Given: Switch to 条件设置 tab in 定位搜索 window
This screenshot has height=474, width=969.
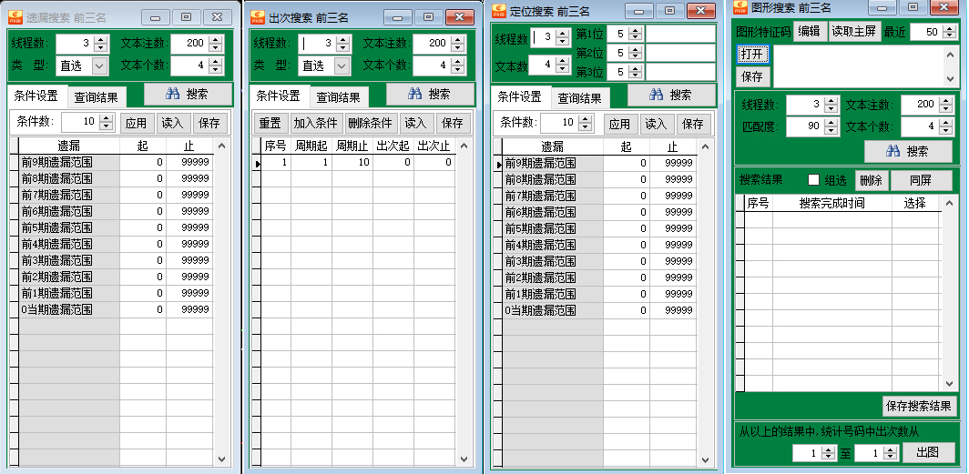Looking at the screenshot, I should 520,97.
